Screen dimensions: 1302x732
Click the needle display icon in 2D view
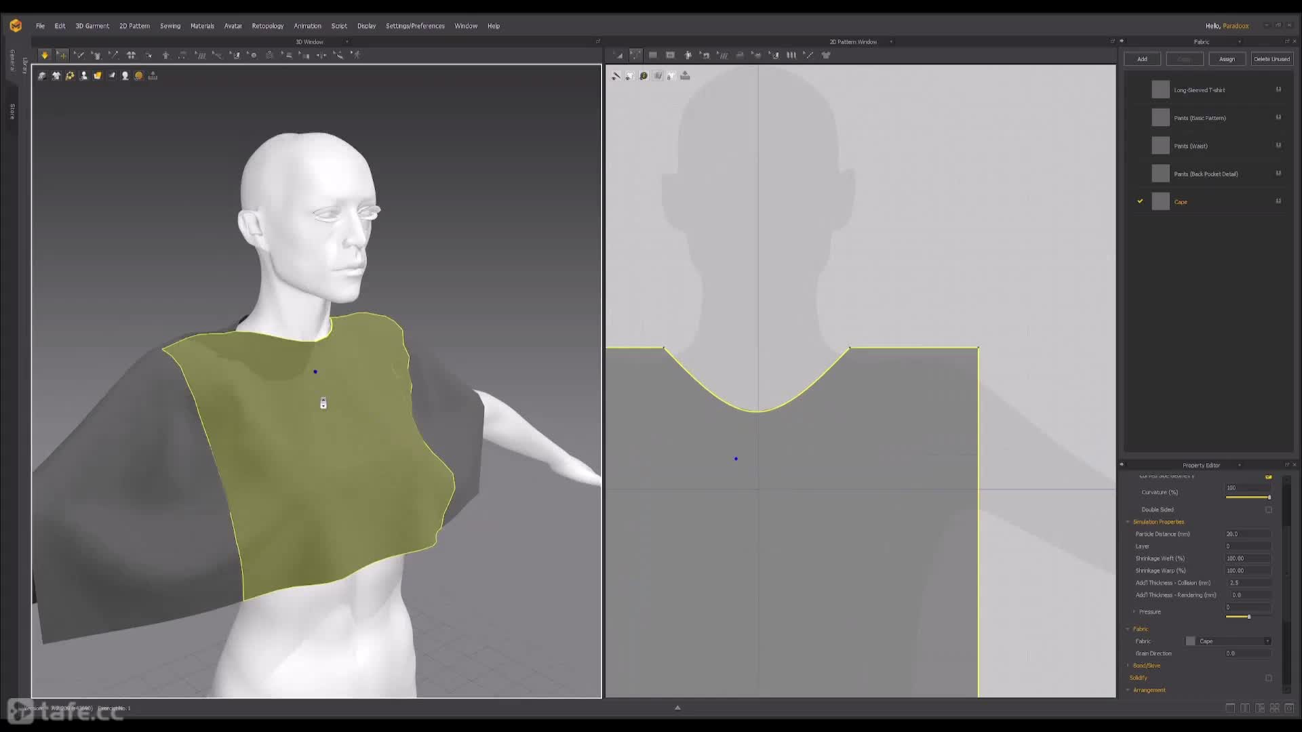[x=616, y=76]
